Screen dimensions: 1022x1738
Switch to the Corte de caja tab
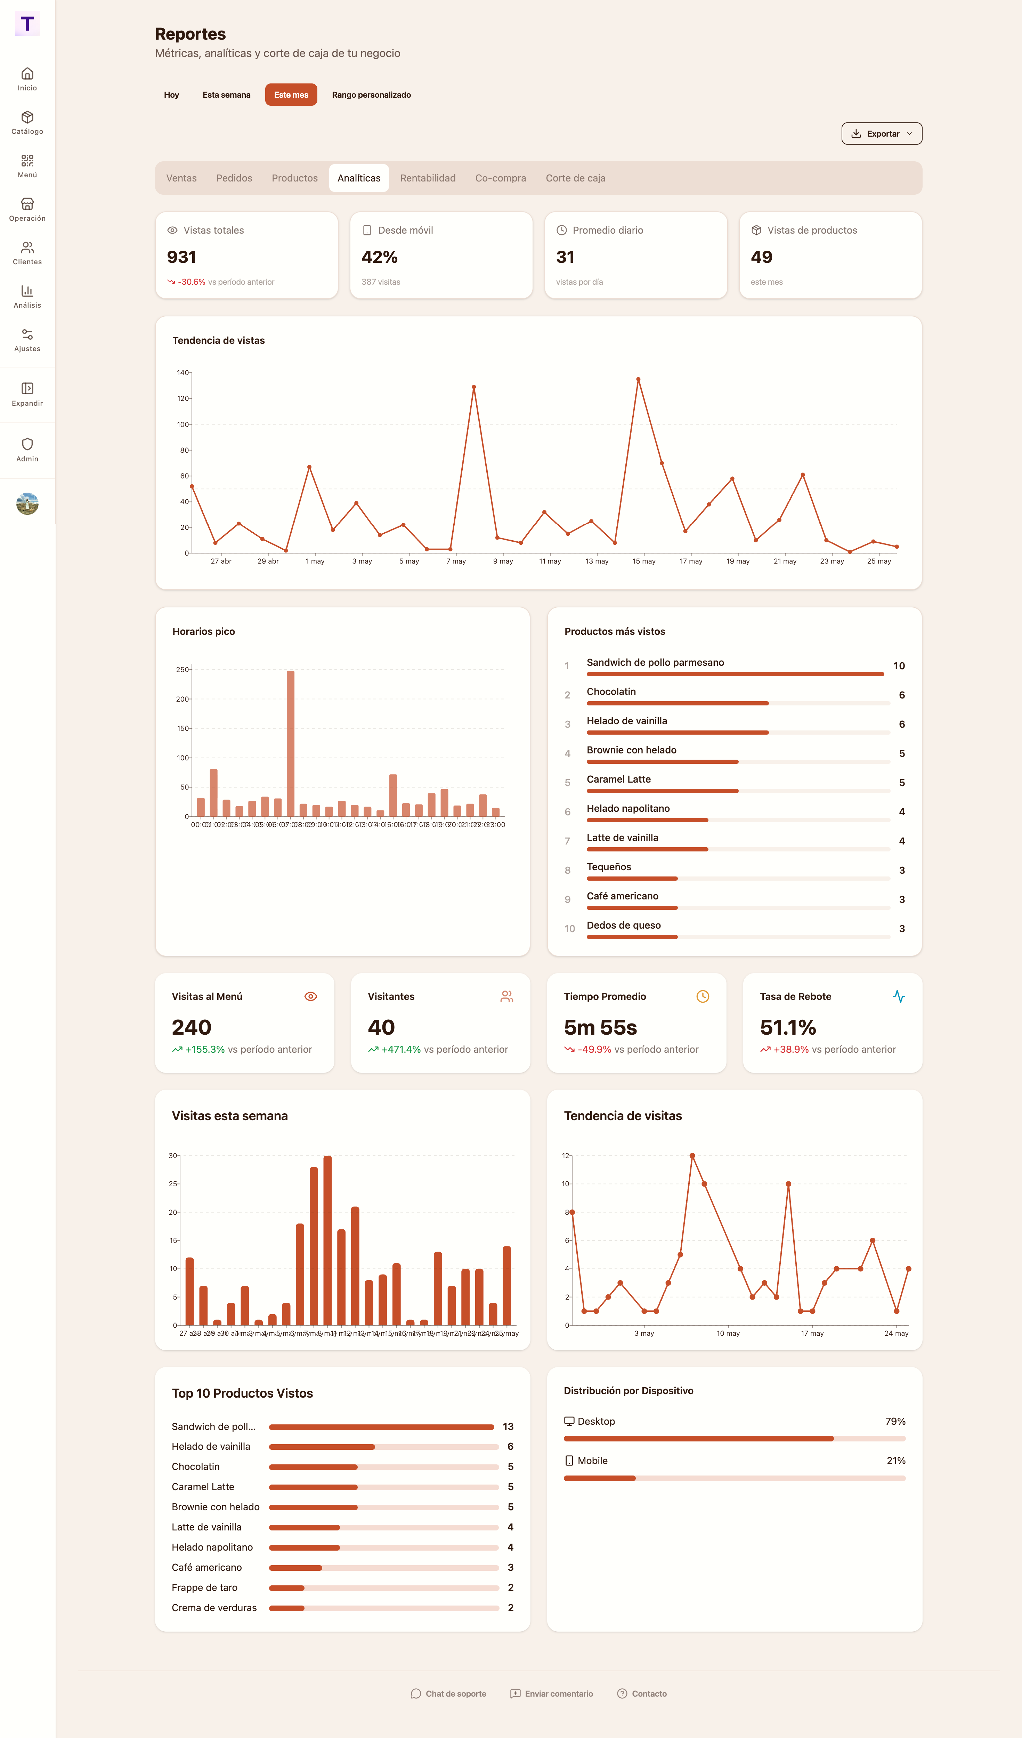tap(575, 178)
